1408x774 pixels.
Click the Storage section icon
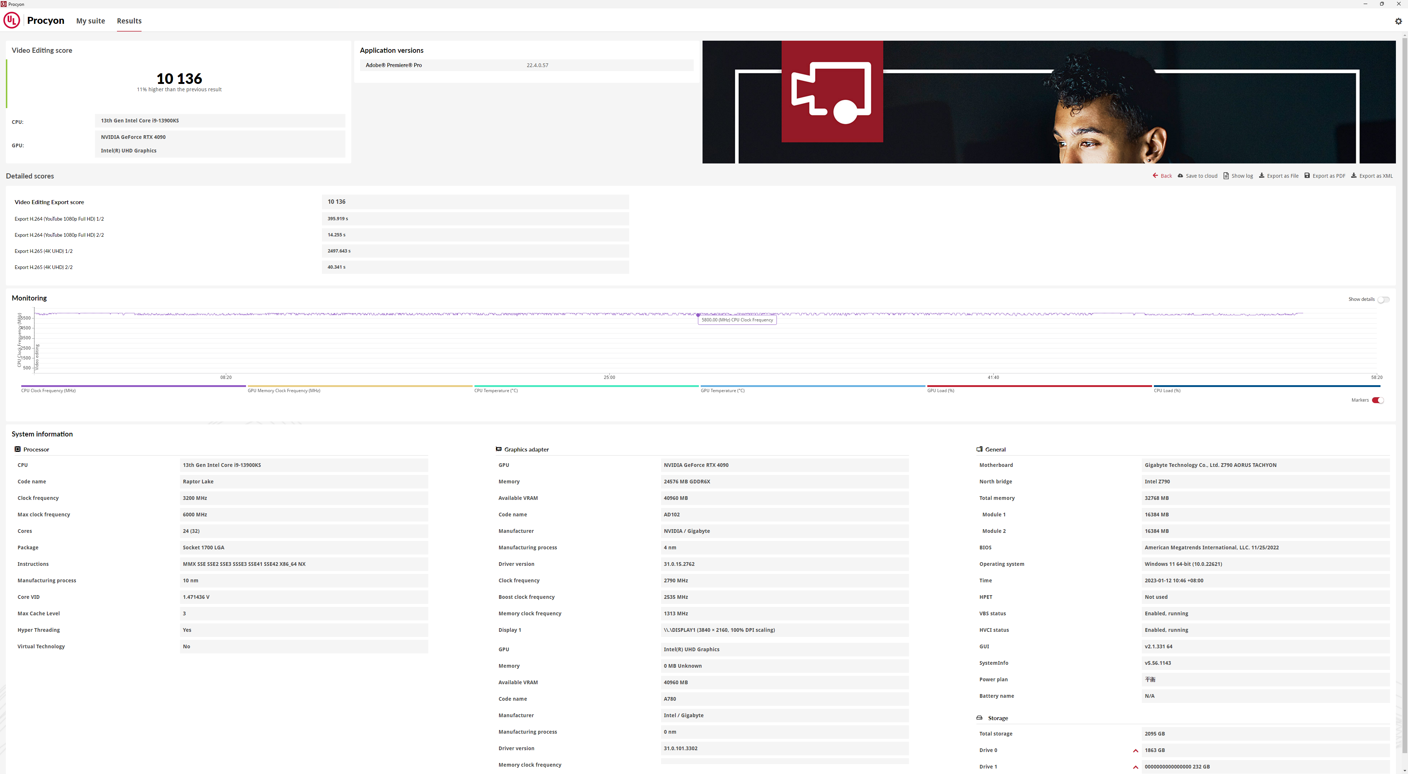979,718
